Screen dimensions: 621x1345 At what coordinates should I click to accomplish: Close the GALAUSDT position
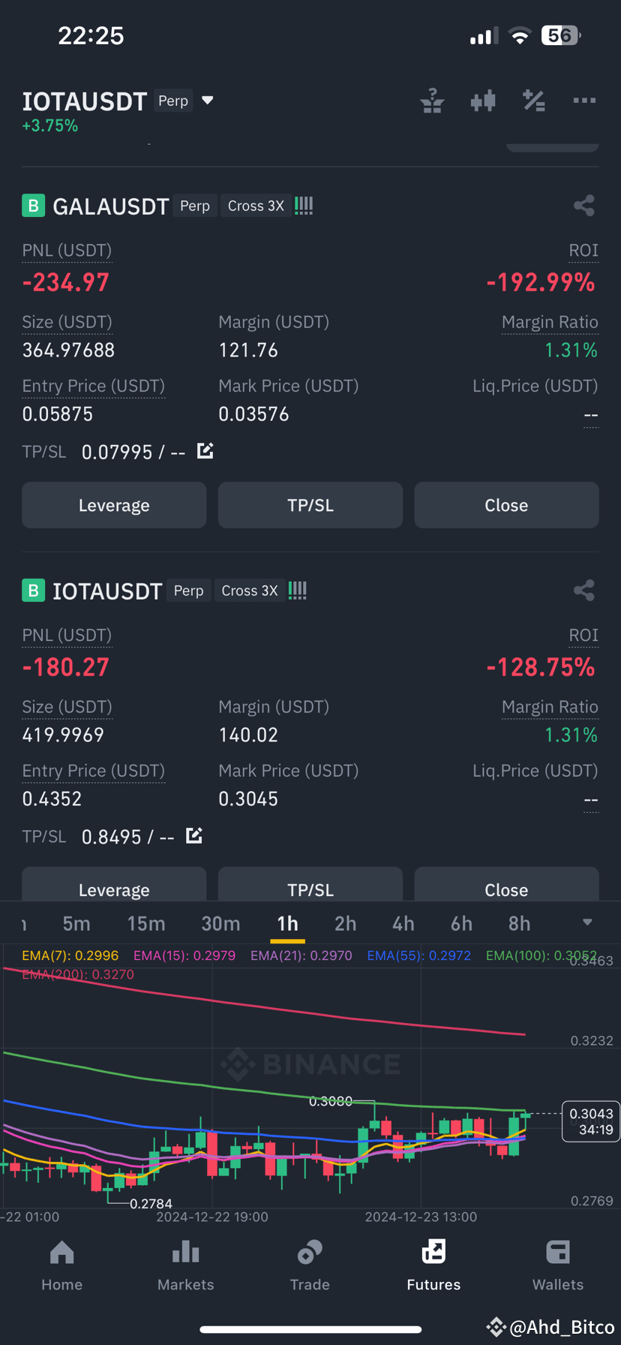tap(506, 504)
